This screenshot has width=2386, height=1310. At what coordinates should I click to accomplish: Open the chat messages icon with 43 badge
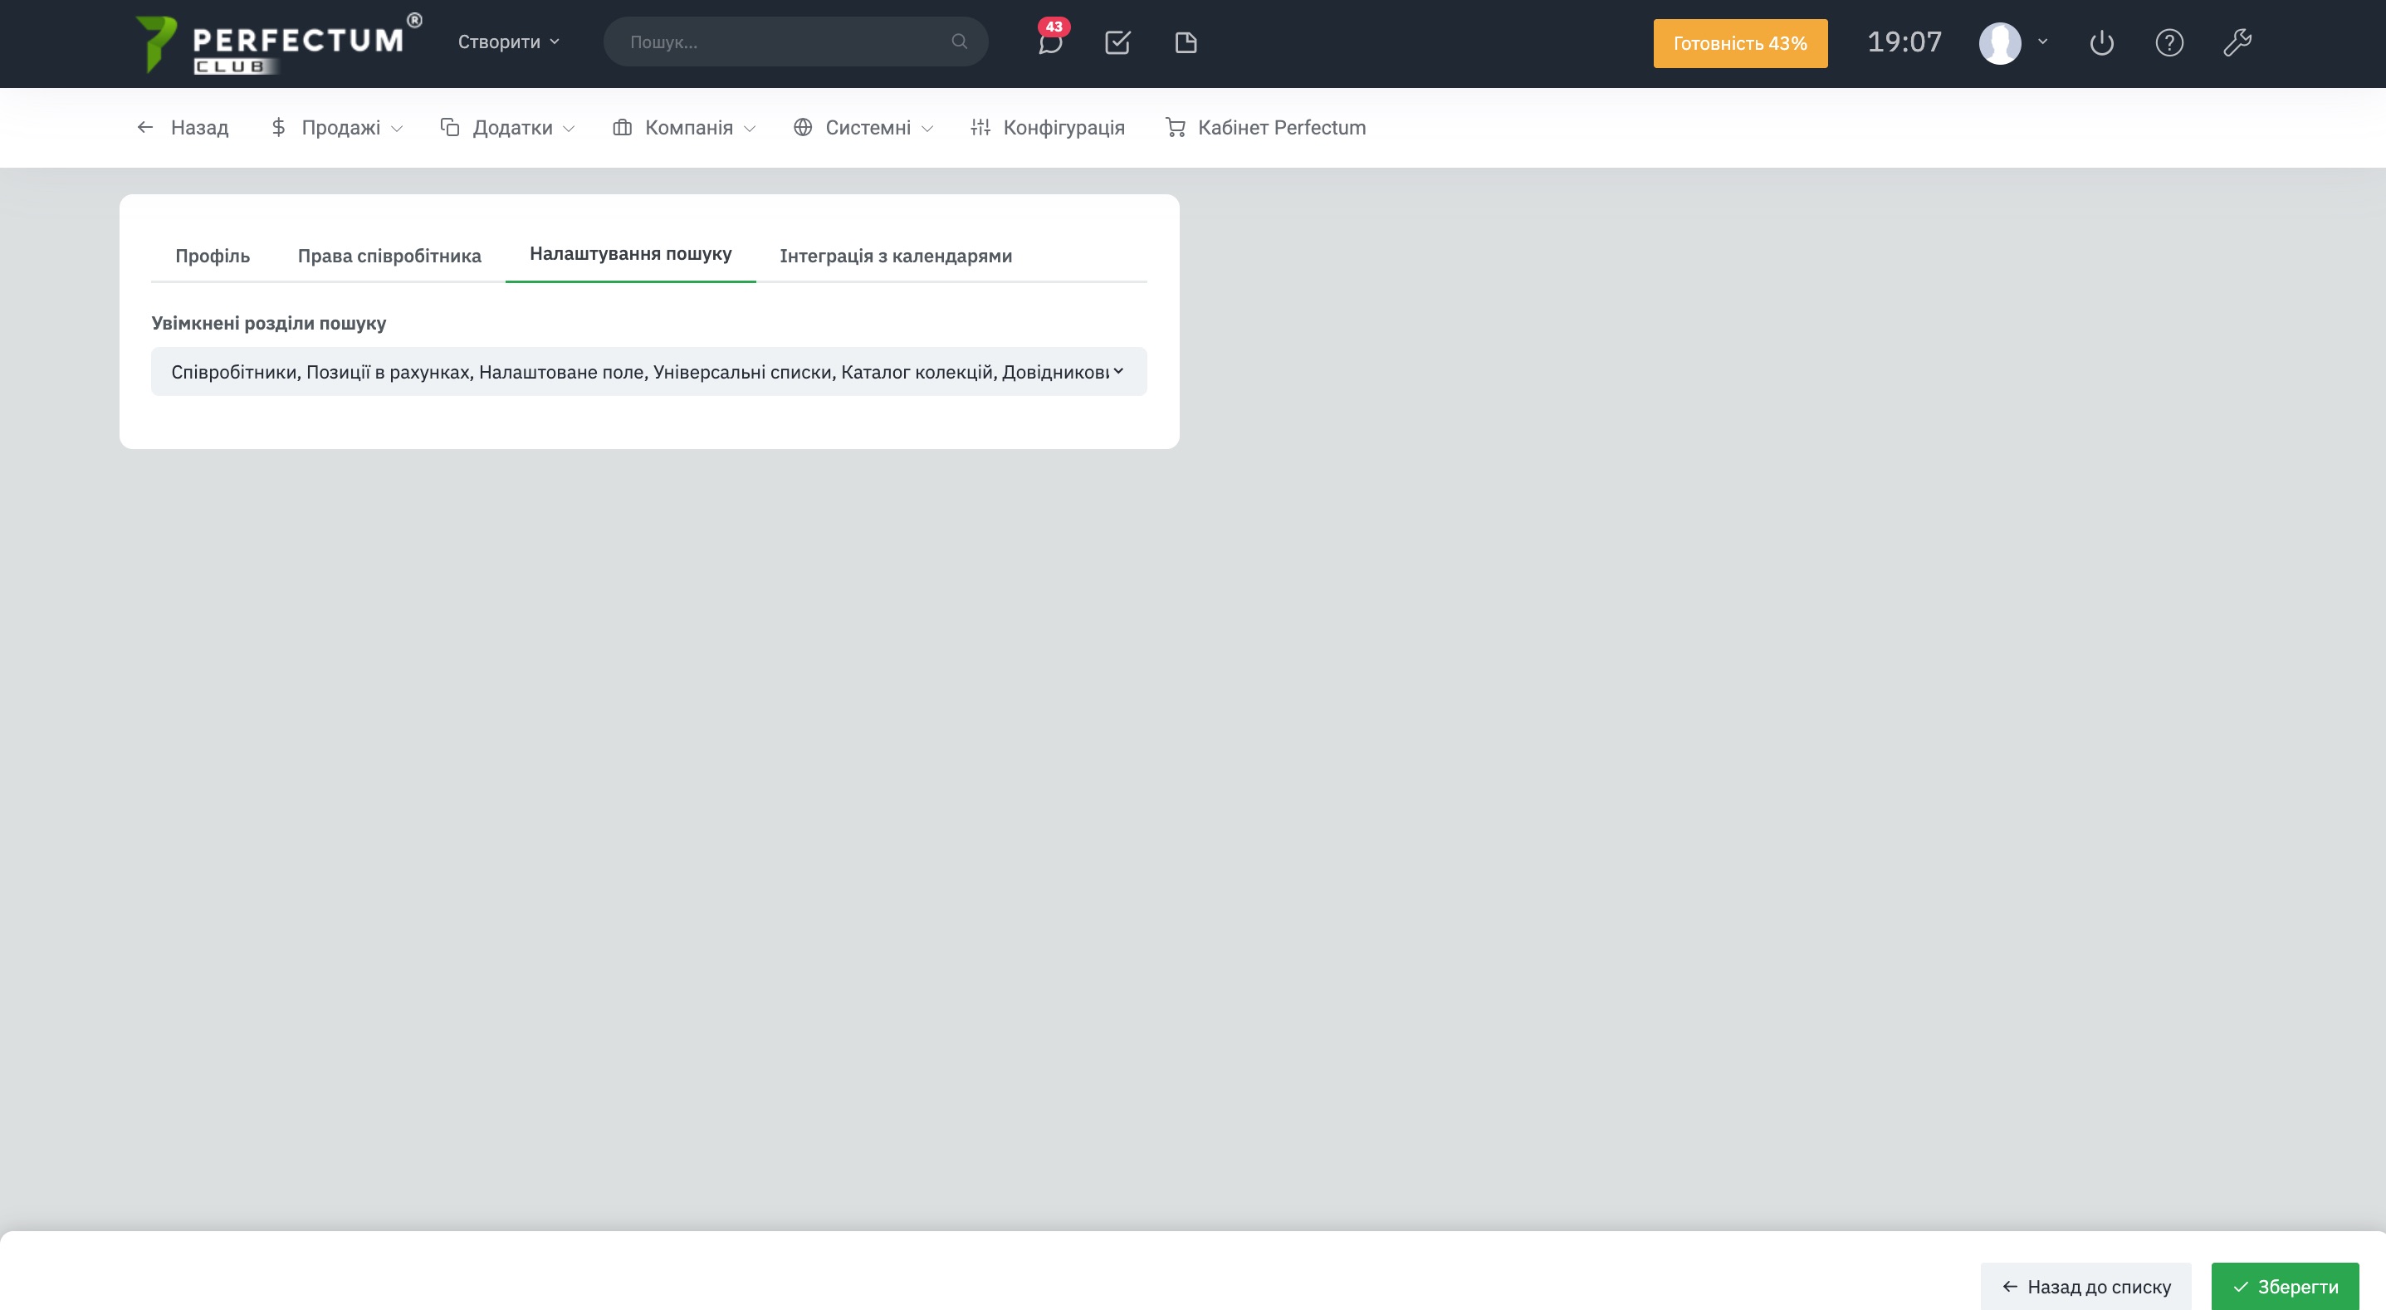coord(1049,42)
